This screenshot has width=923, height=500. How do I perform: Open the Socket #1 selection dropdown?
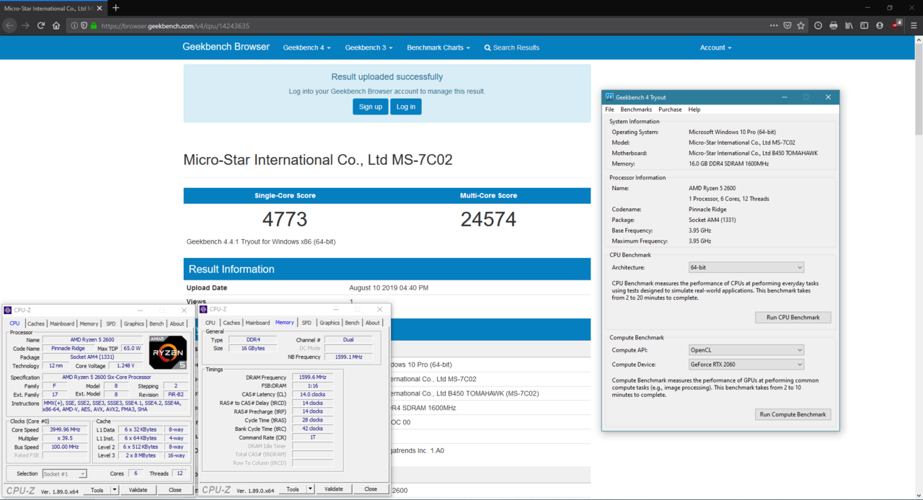(x=64, y=473)
